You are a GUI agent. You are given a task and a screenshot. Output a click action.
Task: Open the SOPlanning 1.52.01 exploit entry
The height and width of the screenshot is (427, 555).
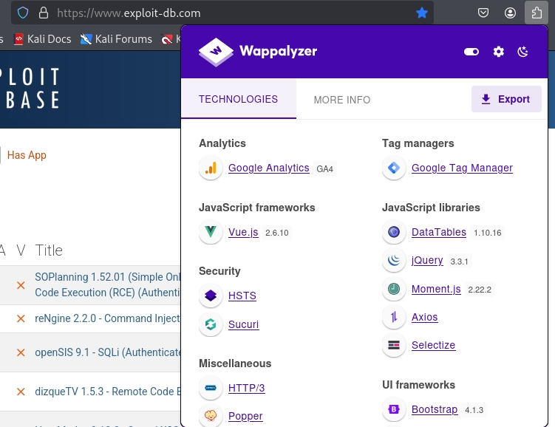[108, 284]
